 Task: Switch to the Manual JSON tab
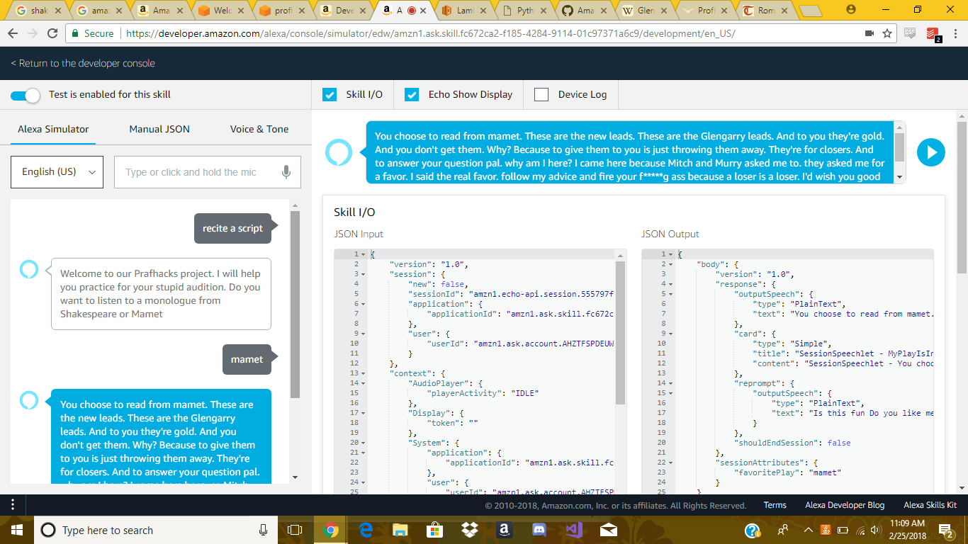(159, 129)
